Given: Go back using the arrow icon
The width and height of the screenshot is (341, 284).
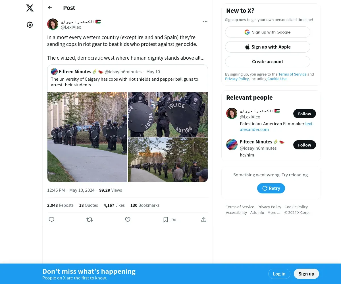Looking at the screenshot, I should (x=50, y=8).
